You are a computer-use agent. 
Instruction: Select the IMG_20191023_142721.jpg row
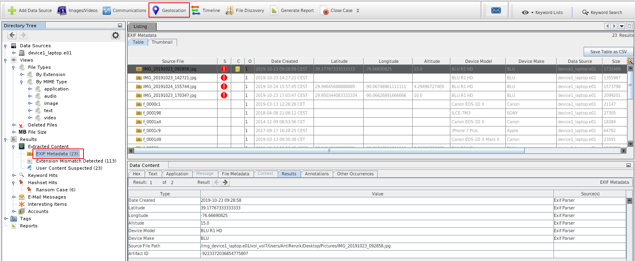[169, 78]
